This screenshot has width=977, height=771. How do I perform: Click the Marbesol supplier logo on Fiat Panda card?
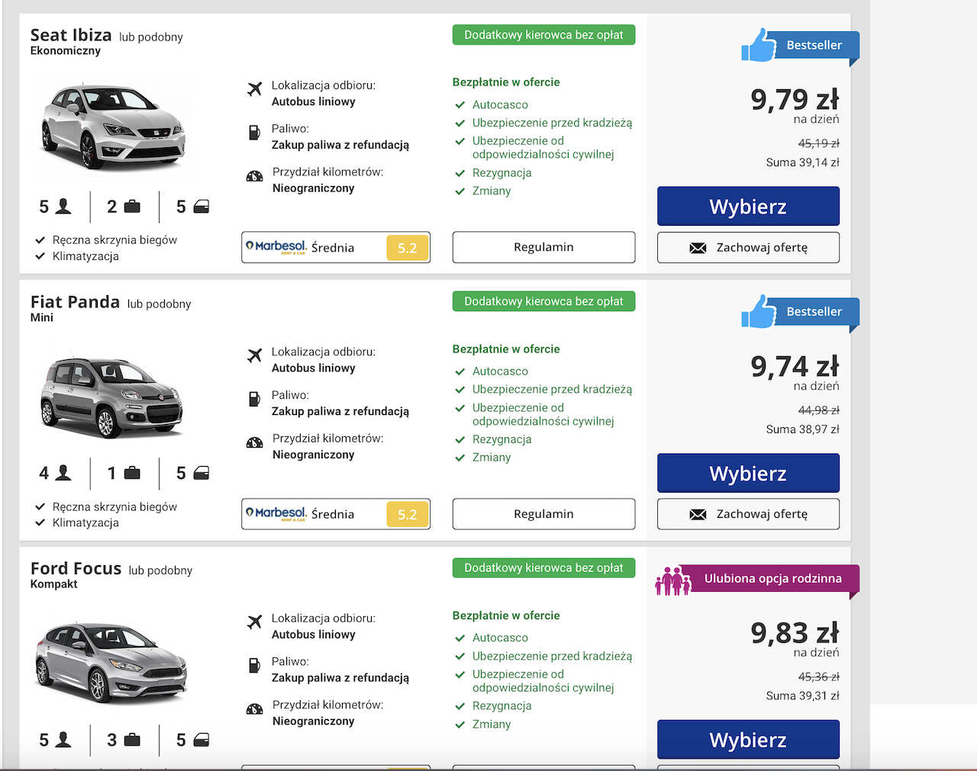point(276,514)
